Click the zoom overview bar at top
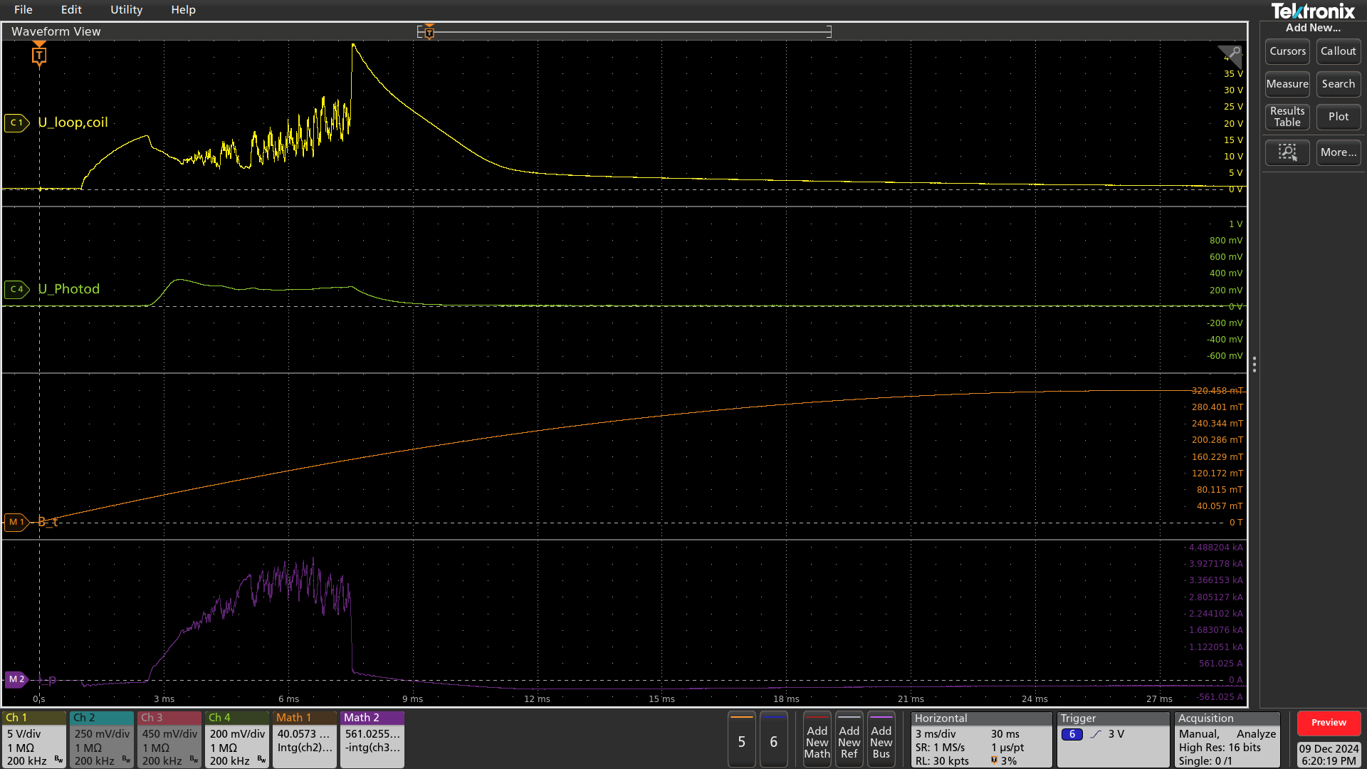Viewport: 1367px width, 769px height. pos(624,31)
